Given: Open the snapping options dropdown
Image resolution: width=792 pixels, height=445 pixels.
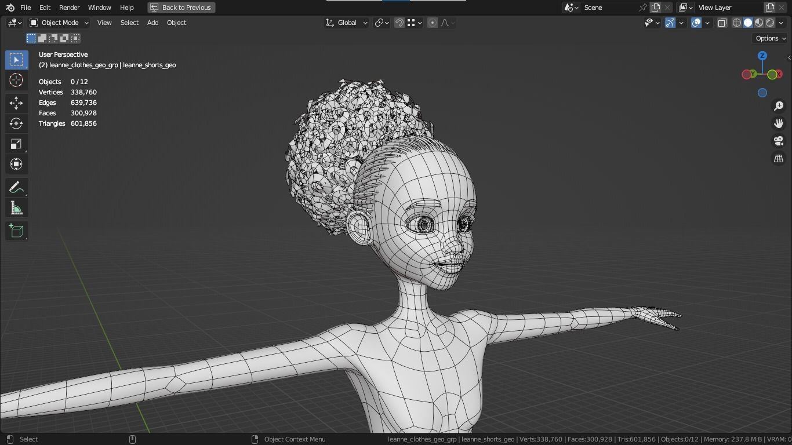Looking at the screenshot, I should (x=415, y=23).
